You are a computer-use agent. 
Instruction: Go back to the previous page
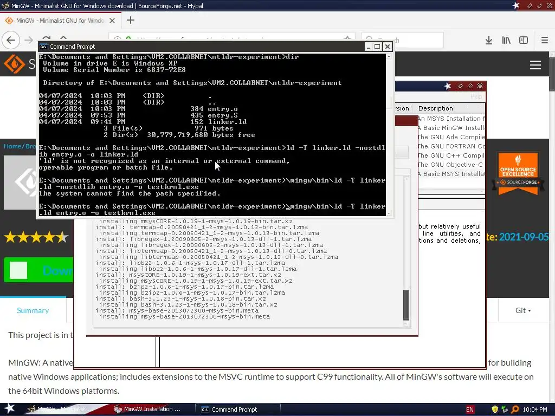point(11,40)
